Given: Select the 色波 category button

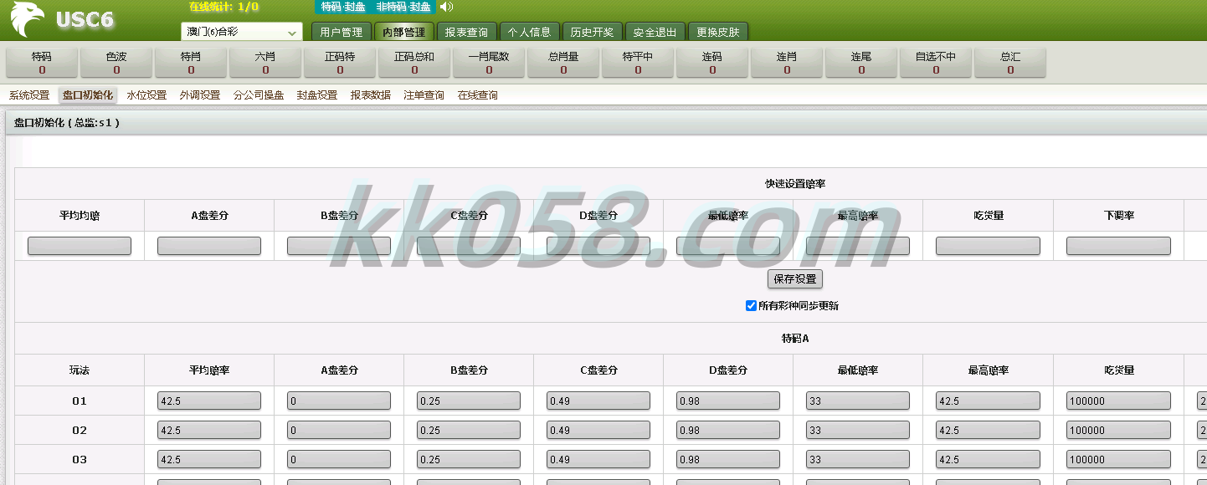Looking at the screenshot, I should pos(116,63).
